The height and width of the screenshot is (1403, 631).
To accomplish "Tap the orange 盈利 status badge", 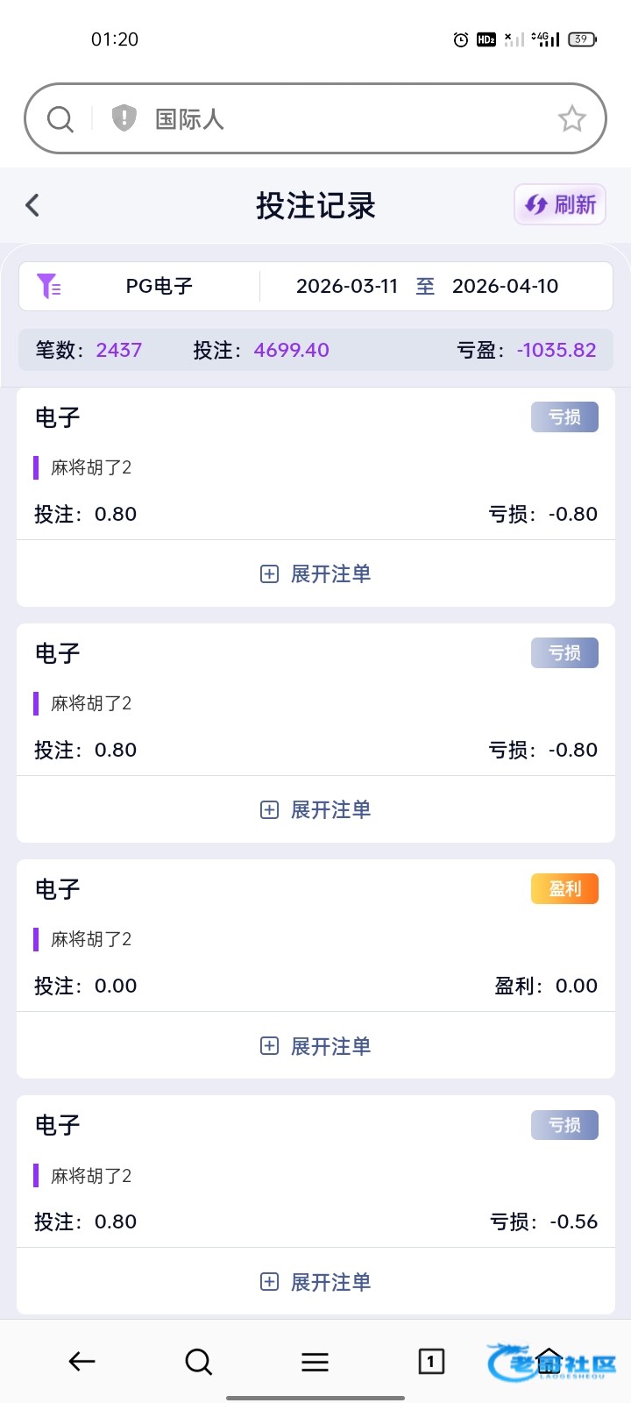I will click(564, 889).
